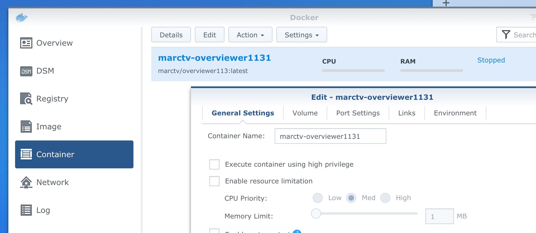
Task: Click the filter funnel icon in search
Action: (x=506, y=35)
